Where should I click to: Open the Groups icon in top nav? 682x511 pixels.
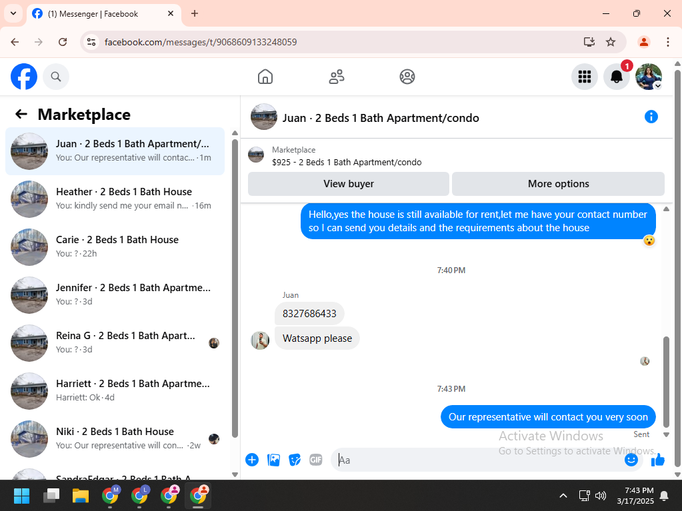click(x=407, y=77)
